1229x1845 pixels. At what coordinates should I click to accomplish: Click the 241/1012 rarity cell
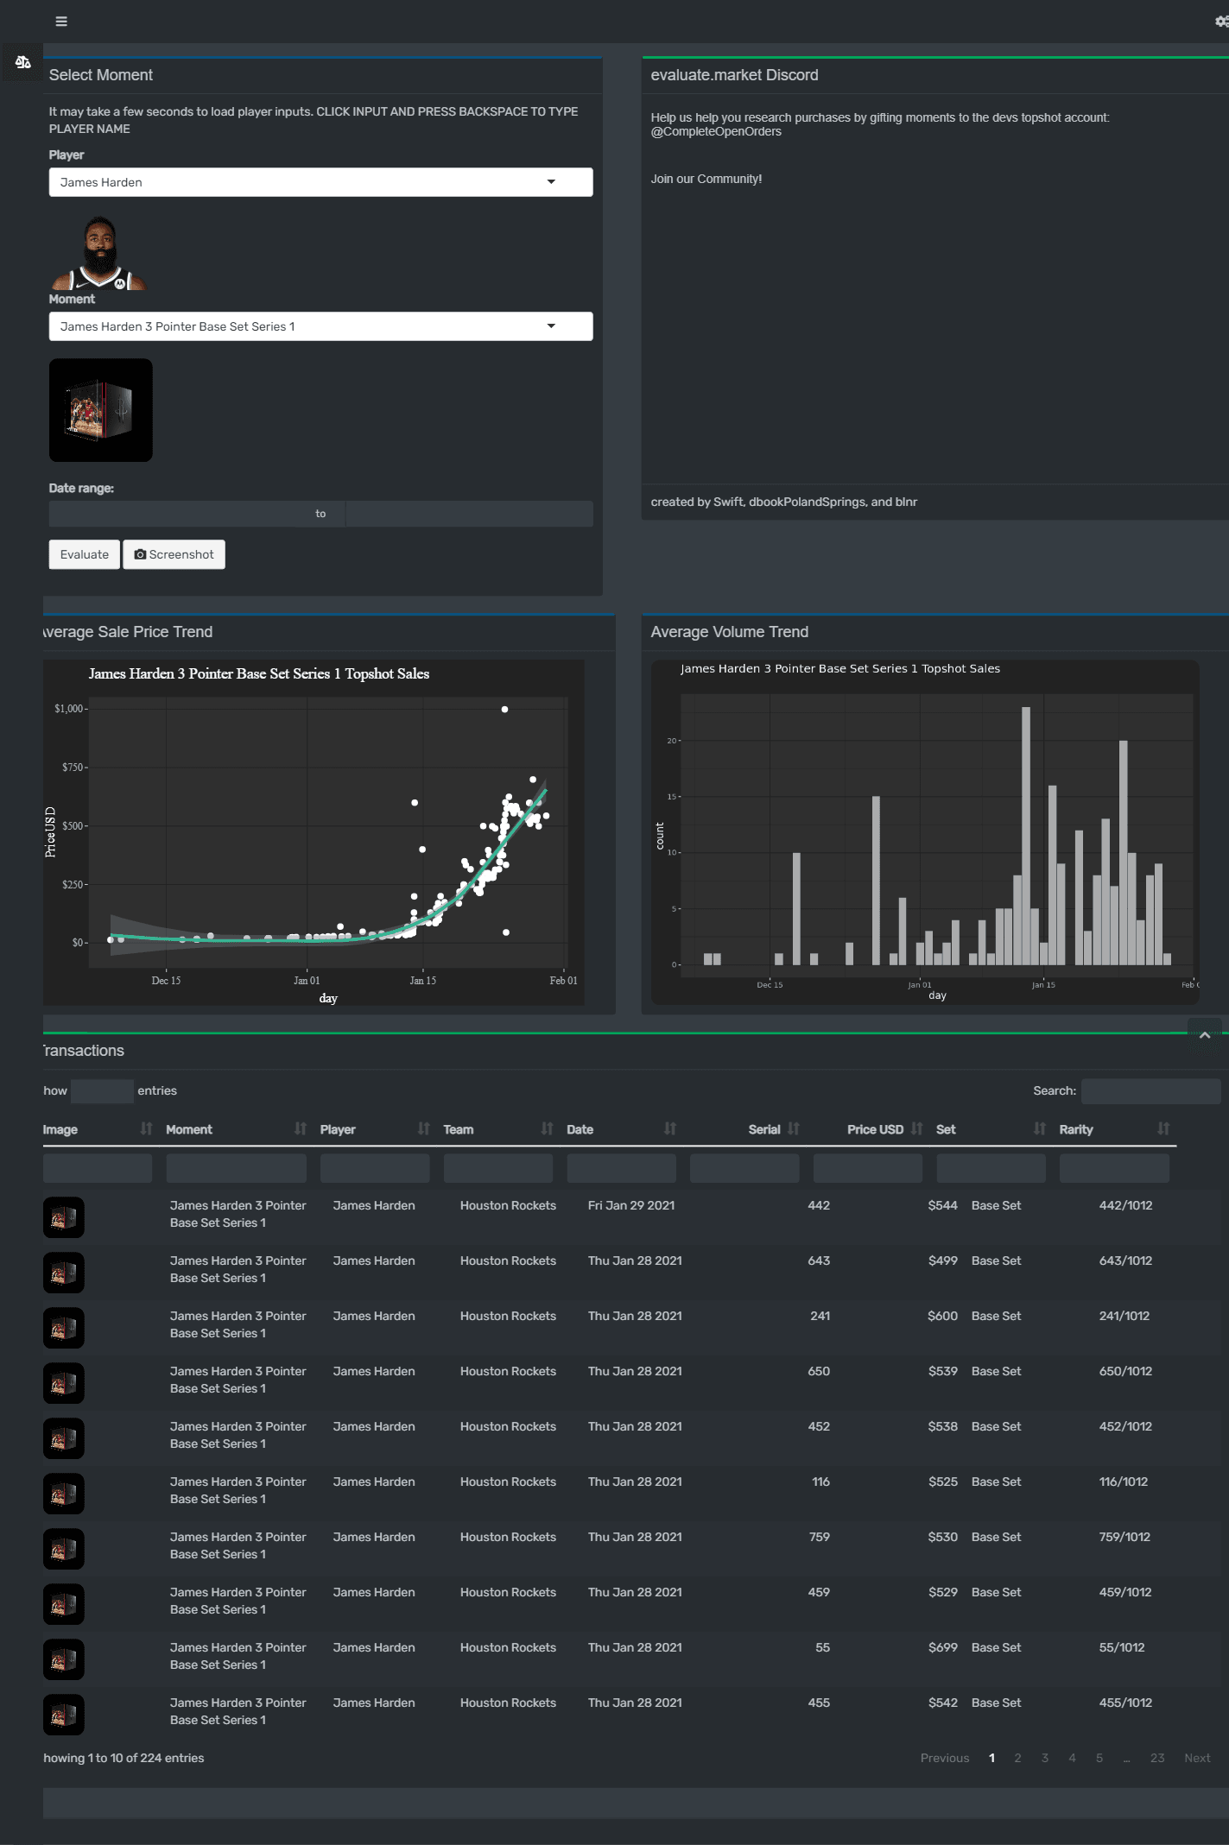[x=1124, y=1316]
